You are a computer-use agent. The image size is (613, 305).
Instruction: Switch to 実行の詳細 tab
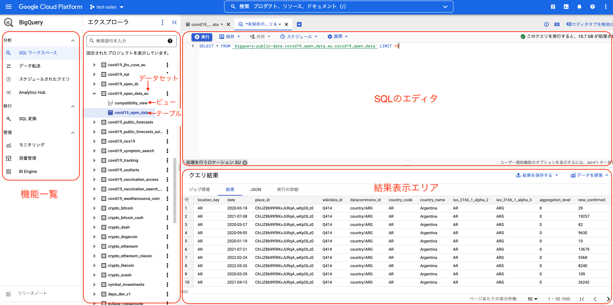click(288, 189)
